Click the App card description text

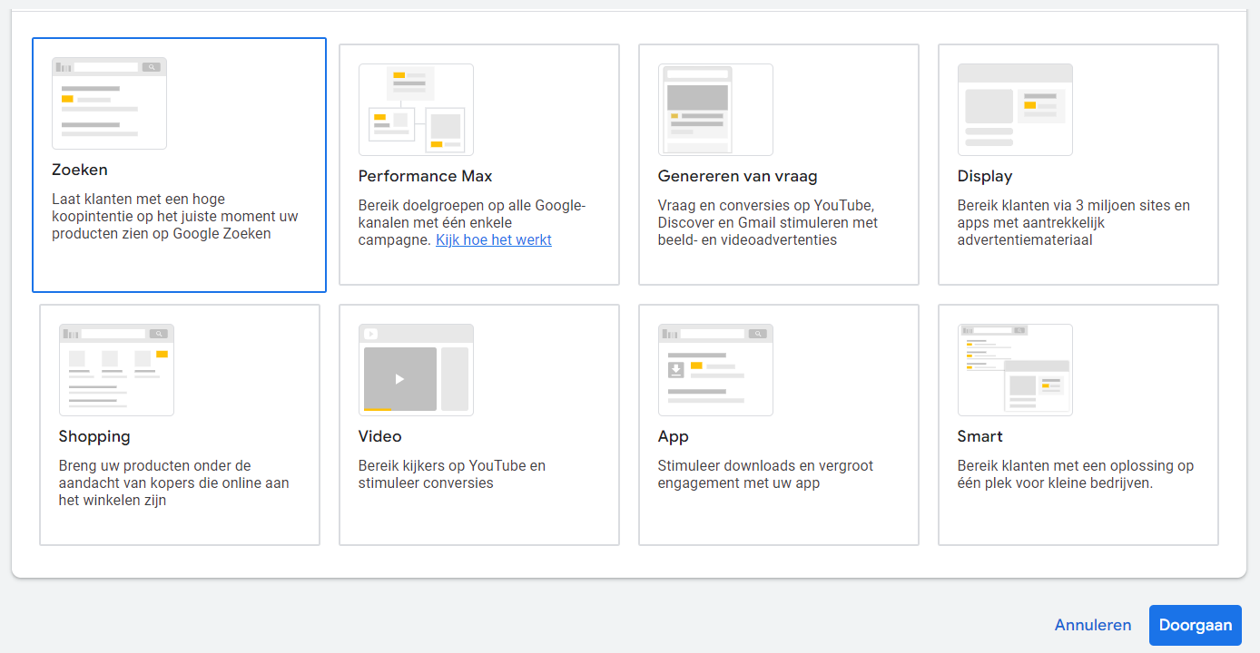(x=764, y=474)
